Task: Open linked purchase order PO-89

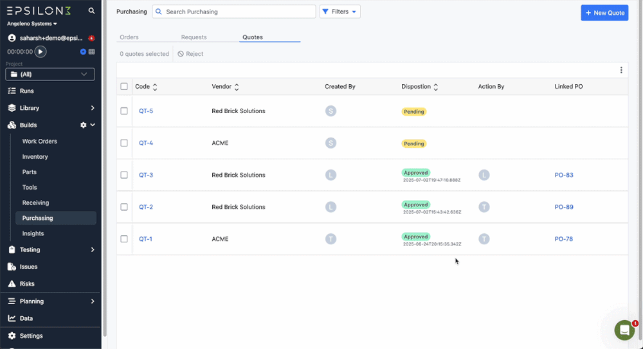Action: (x=564, y=207)
